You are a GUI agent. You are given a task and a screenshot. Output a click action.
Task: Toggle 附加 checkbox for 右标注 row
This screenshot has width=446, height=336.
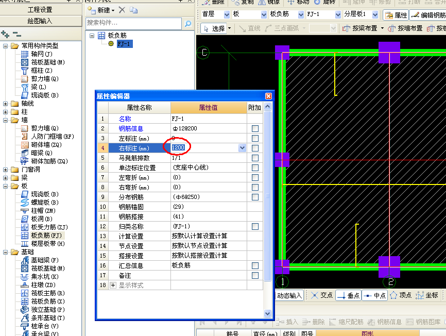pyautogui.click(x=255, y=148)
